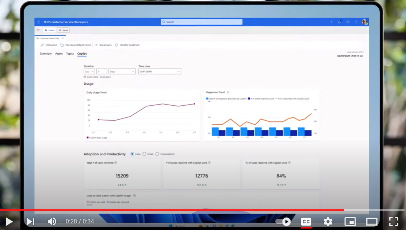Enter full screen mode
The height and width of the screenshot is (230, 406).
pyautogui.click(x=393, y=221)
